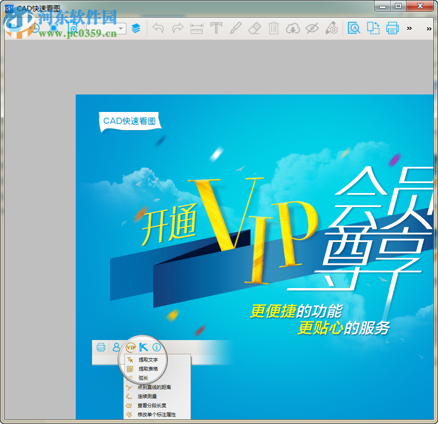Click the drawing compare icon
This screenshot has height=424, width=438.
click(x=373, y=28)
